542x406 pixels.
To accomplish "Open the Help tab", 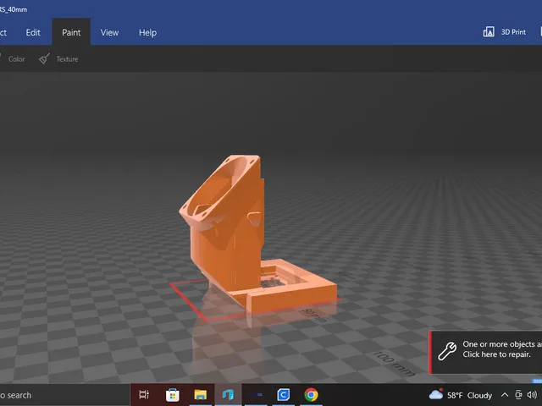I will pyautogui.click(x=147, y=32).
